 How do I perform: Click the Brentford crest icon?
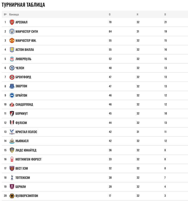tap(12, 77)
